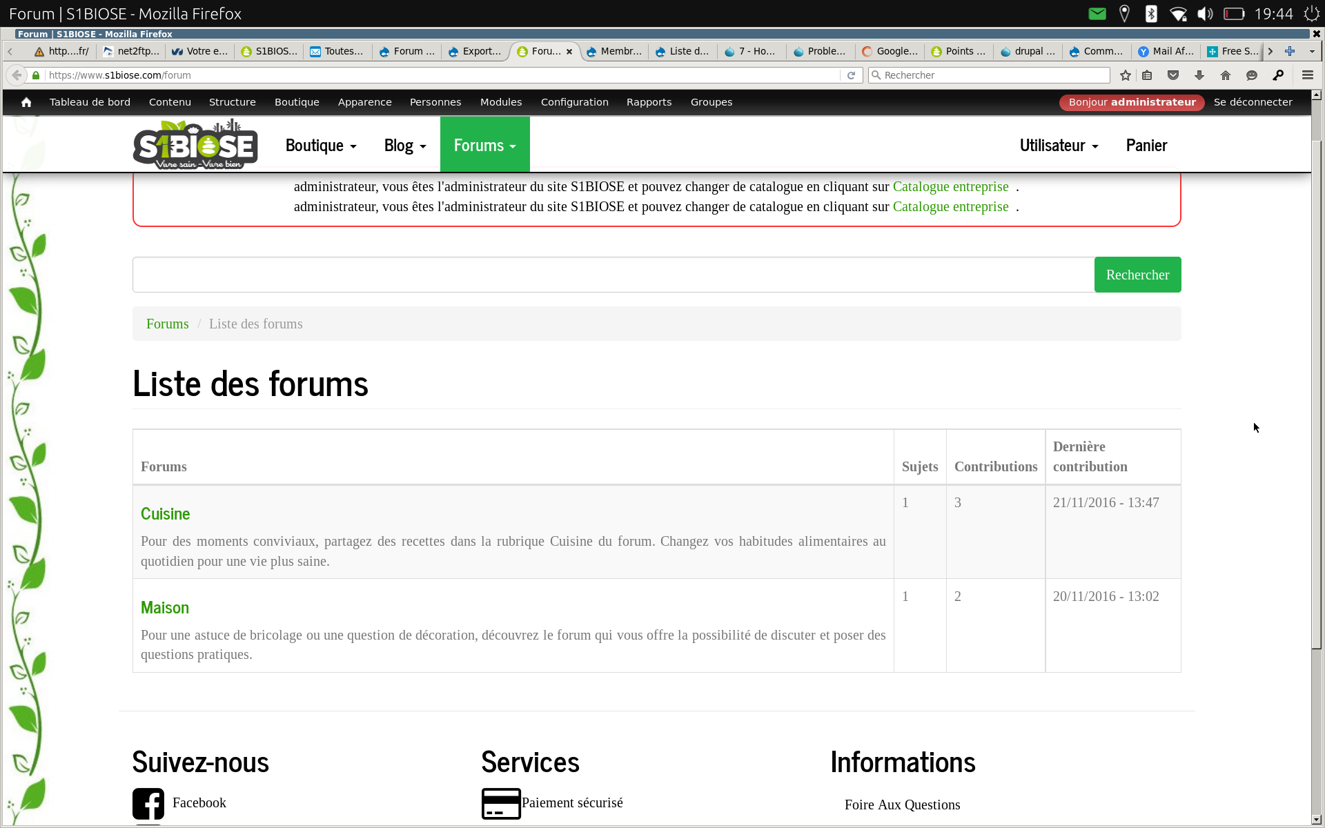This screenshot has width=1325, height=828.
Task: Open the list all tabs dropdown arrow
Action: 1312,51
